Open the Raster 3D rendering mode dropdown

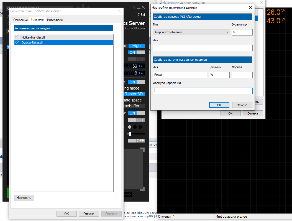(134, 94)
